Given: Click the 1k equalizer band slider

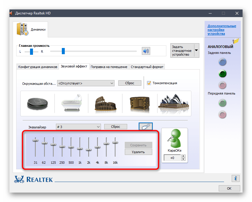Looking at the screenshot, I should click(79, 148).
